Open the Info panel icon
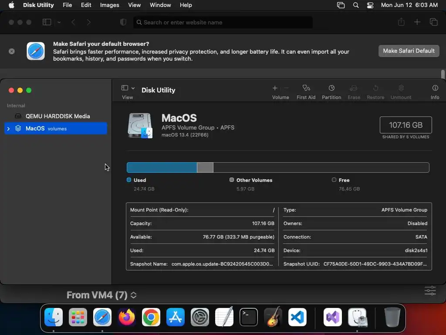The image size is (446, 335). click(435, 88)
